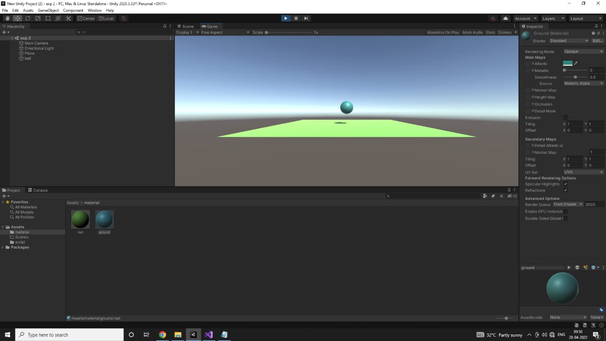Lock the Hierarchy panel
606x341 pixels.
(x=165, y=26)
